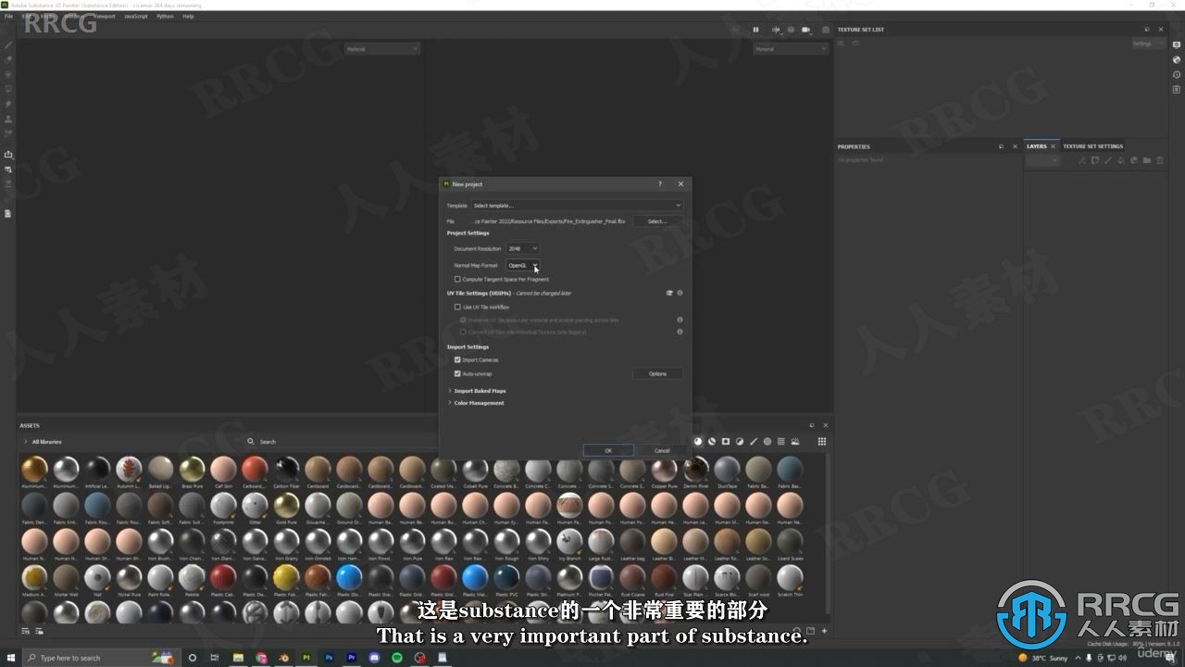This screenshot has height=667, width=1185.
Task: Open Shader settings sphere icon on right dock
Action: coord(1177,60)
